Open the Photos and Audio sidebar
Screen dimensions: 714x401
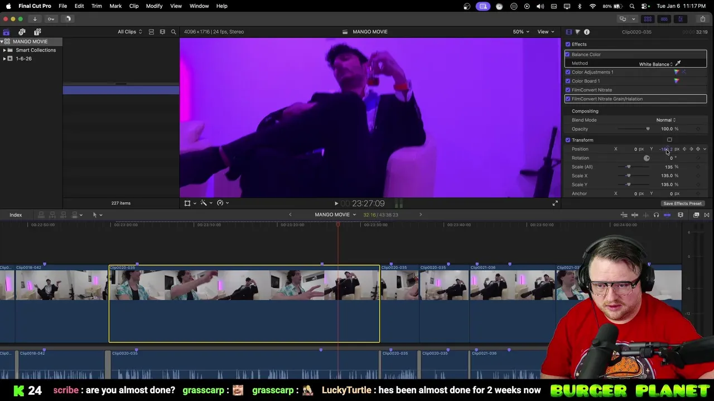(22, 32)
